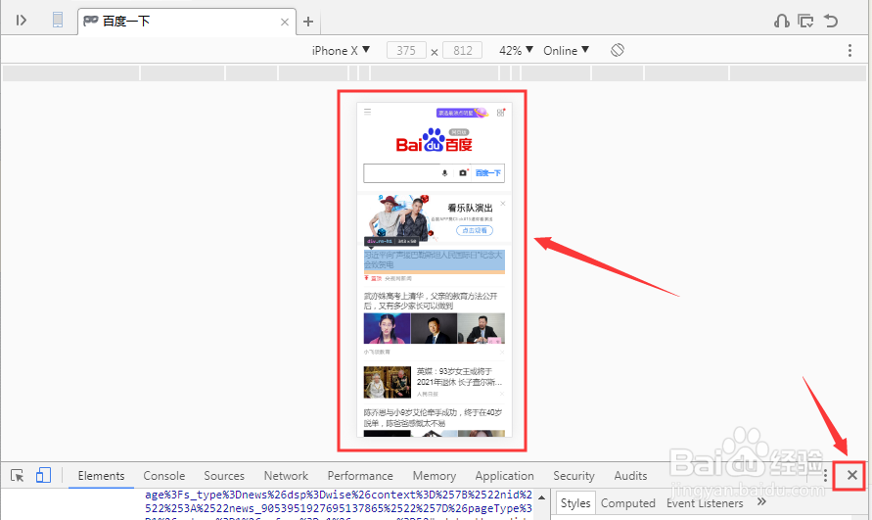Switch to the Sources tab
This screenshot has width=872, height=520.
[x=224, y=476]
